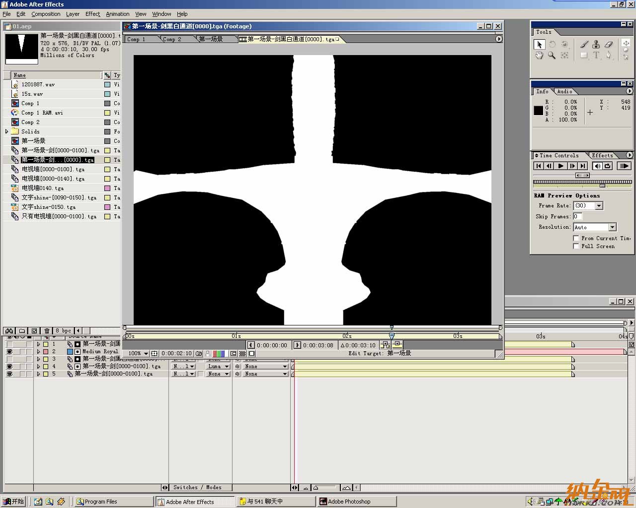Image resolution: width=636 pixels, height=508 pixels.
Task: Enable the From Current Time checkbox
Action: 576,239
